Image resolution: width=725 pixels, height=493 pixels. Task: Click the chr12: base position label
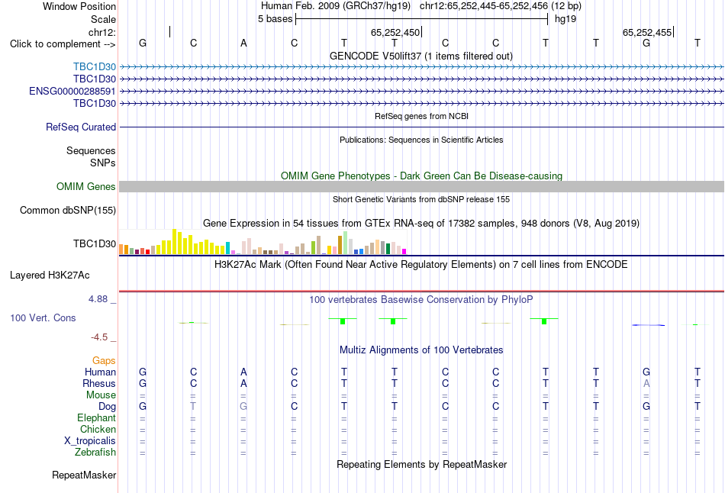pos(101,32)
